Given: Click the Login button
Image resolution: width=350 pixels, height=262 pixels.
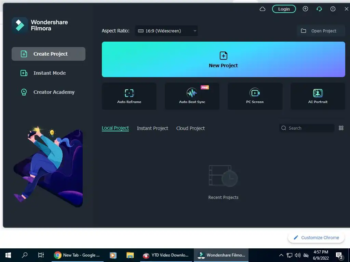Looking at the screenshot, I should [x=284, y=9].
